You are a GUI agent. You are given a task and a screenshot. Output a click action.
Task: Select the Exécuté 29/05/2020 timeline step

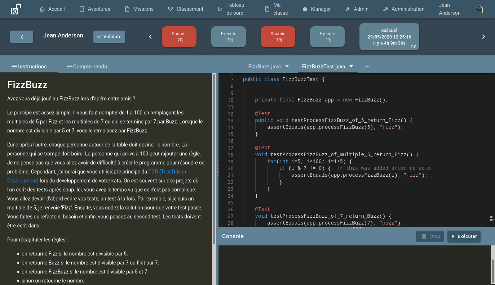click(389, 37)
